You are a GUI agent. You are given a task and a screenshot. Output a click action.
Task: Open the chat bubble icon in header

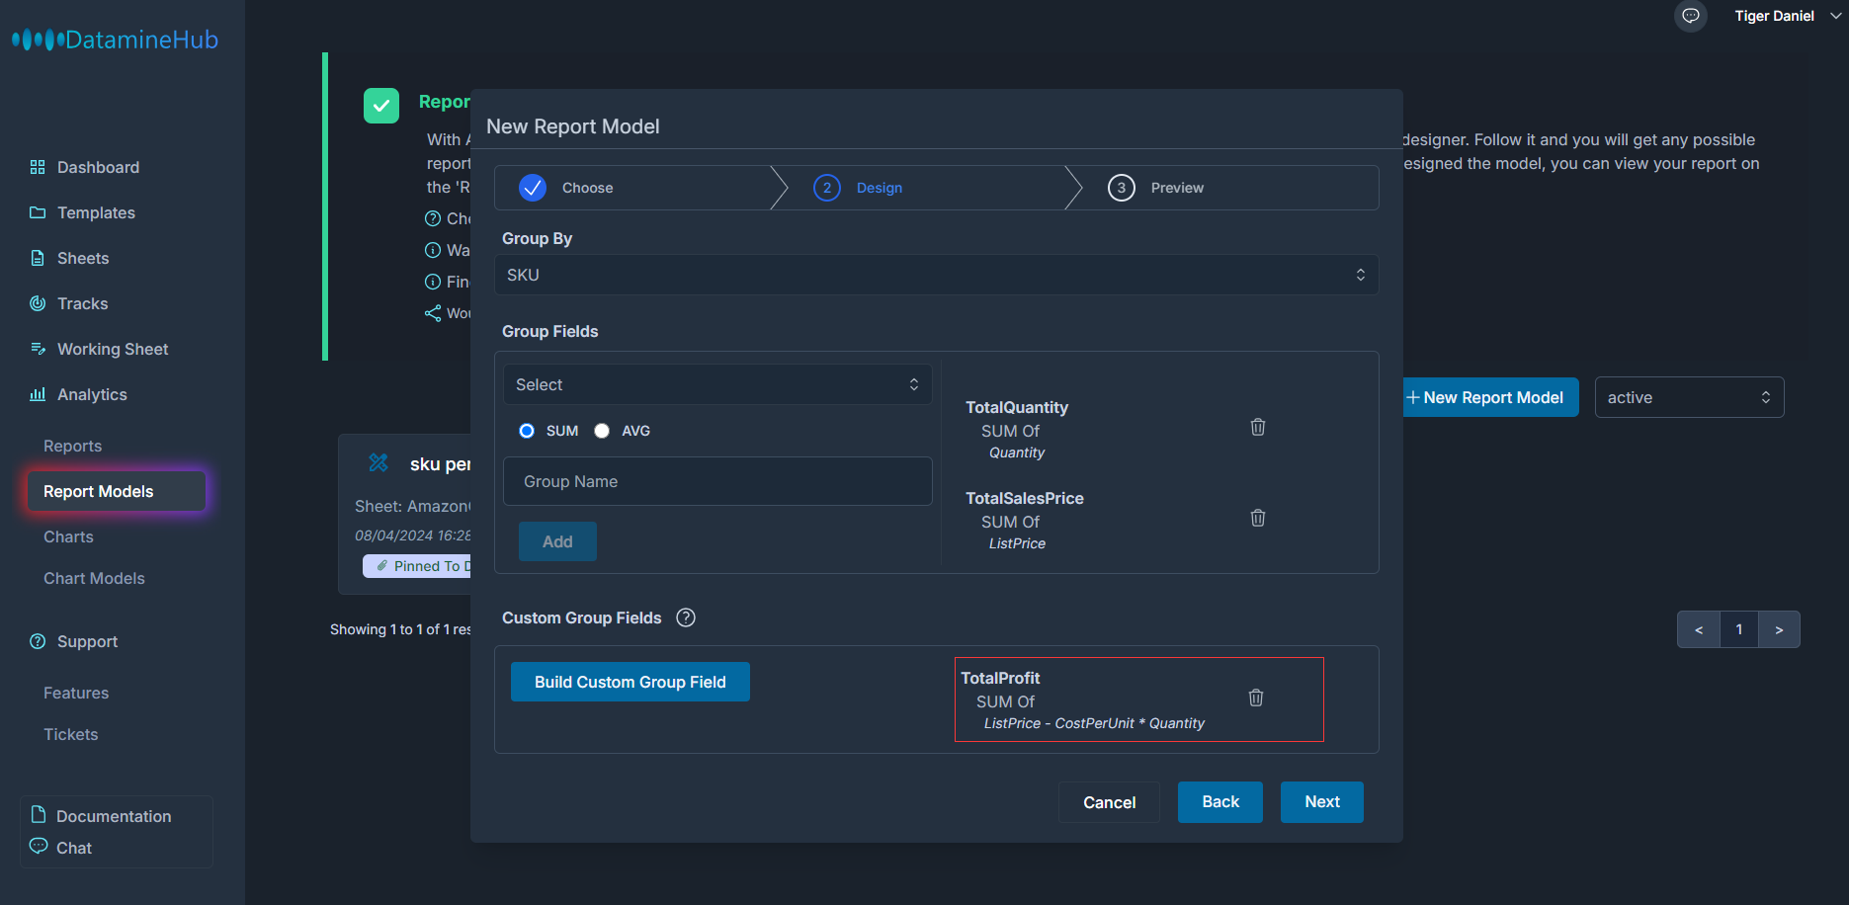pos(1691,16)
